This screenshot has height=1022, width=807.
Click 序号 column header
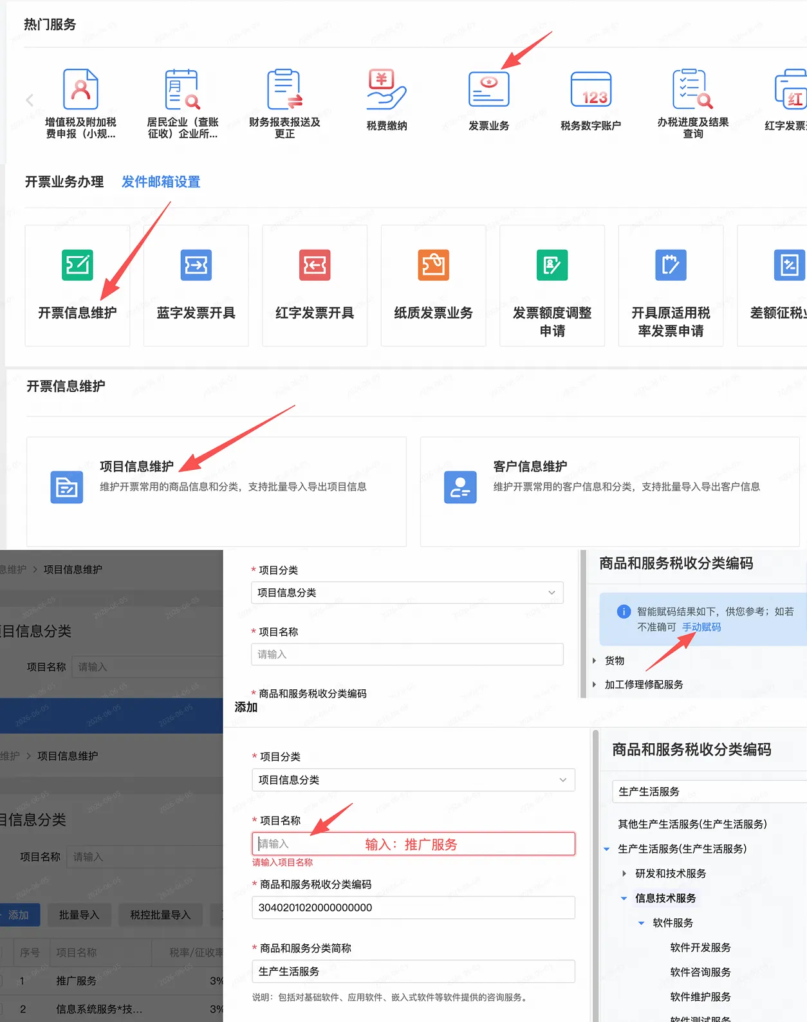tap(30, 952)
